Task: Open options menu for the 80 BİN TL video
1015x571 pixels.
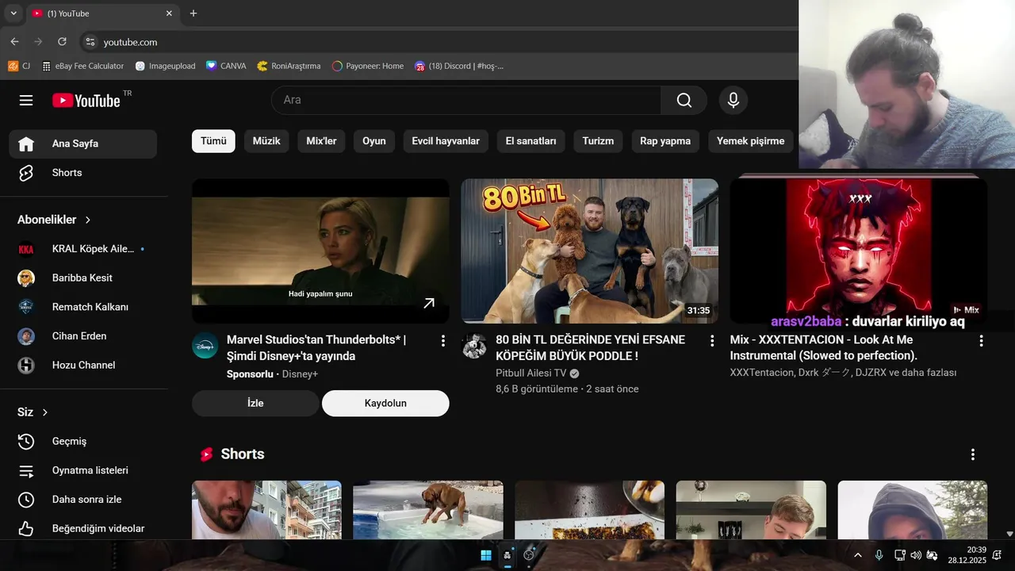Action: [712, 341]
